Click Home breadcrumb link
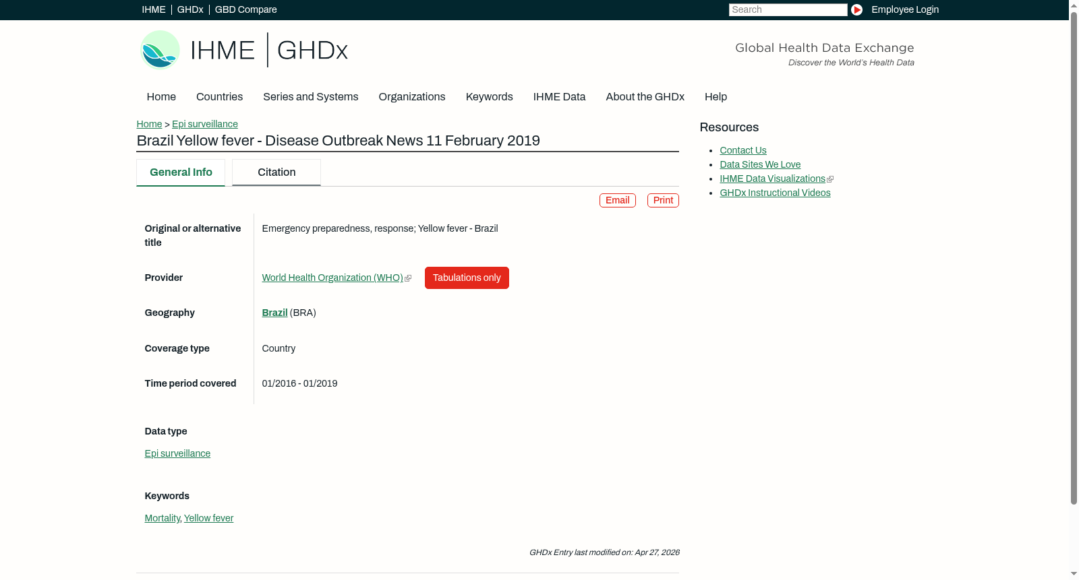This screenshot has height=580, width=1079. point(149,124)
